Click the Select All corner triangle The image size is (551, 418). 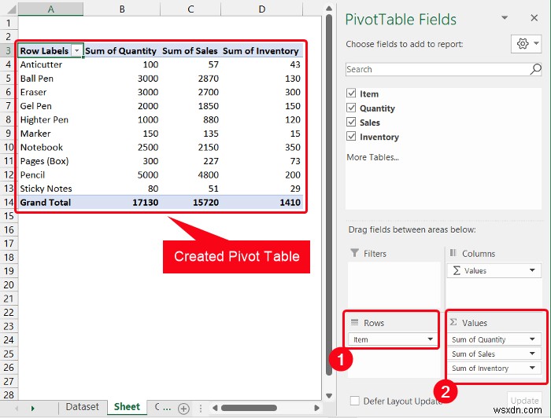(10, 9)
